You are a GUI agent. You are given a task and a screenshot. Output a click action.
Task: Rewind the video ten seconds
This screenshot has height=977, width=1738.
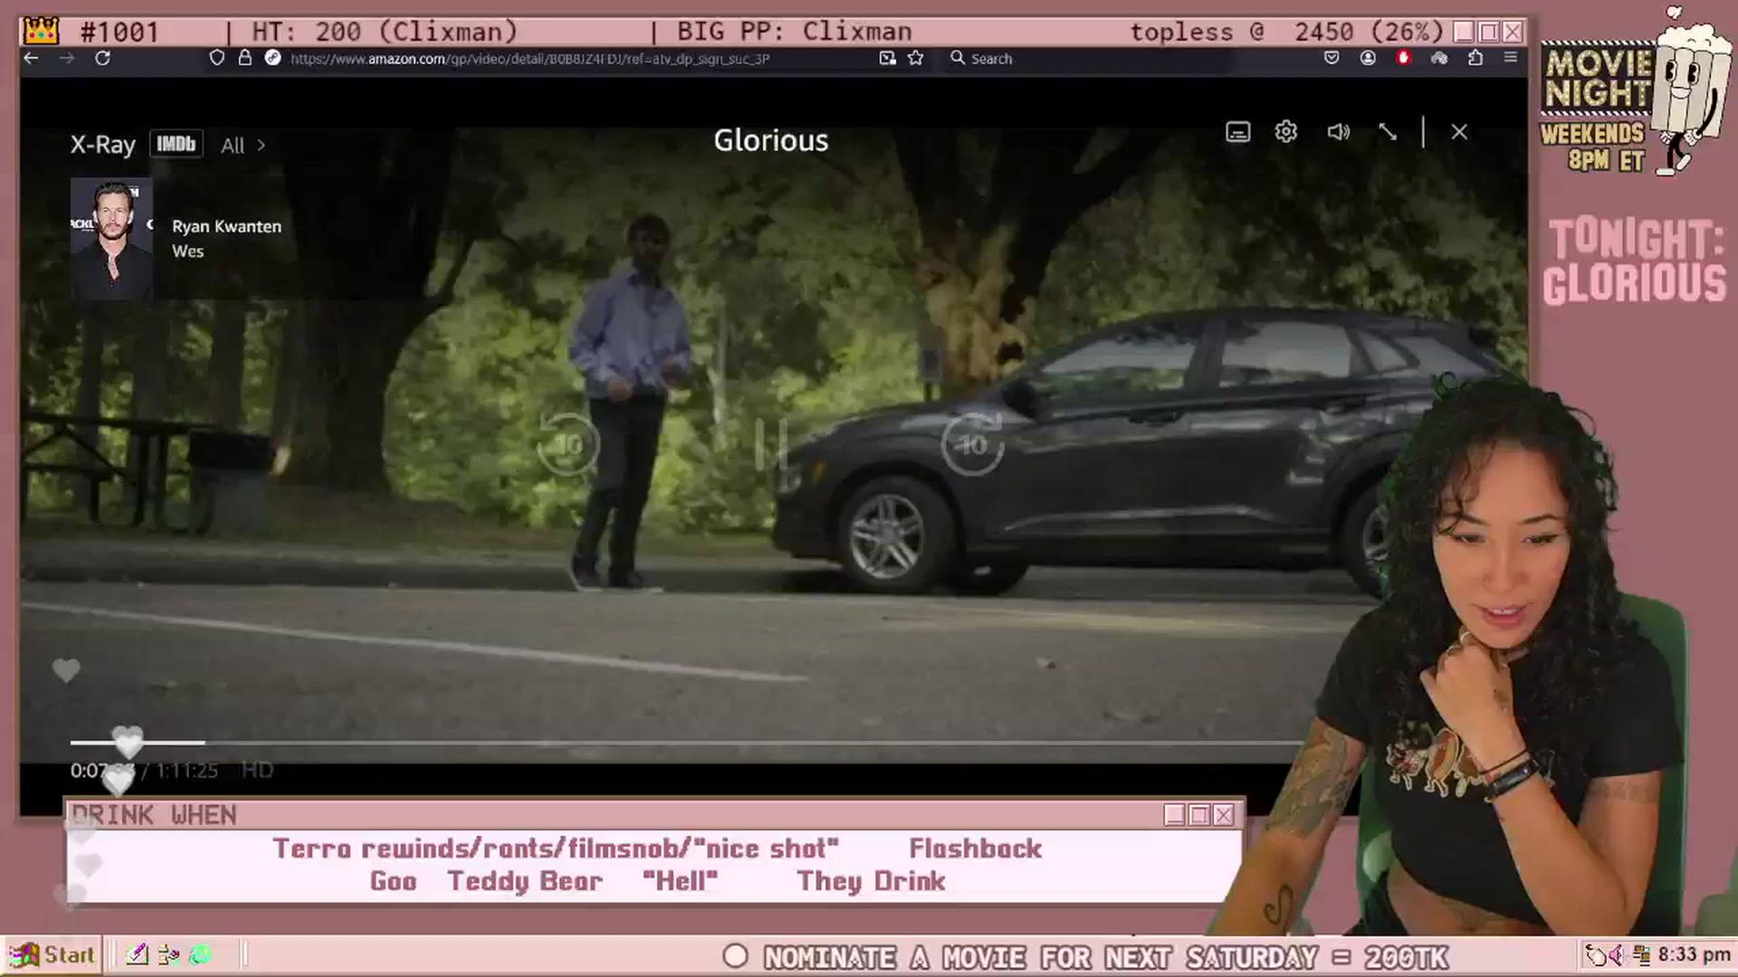point(568,444)
